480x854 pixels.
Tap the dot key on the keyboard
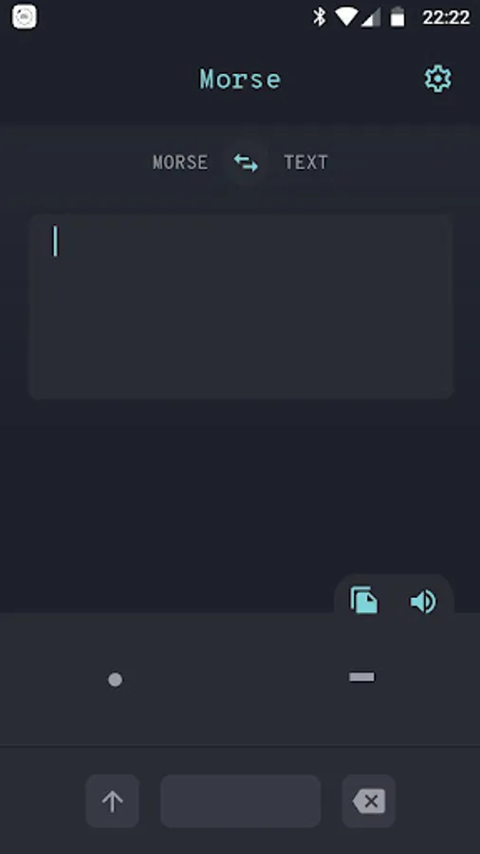tap(115, 679)
